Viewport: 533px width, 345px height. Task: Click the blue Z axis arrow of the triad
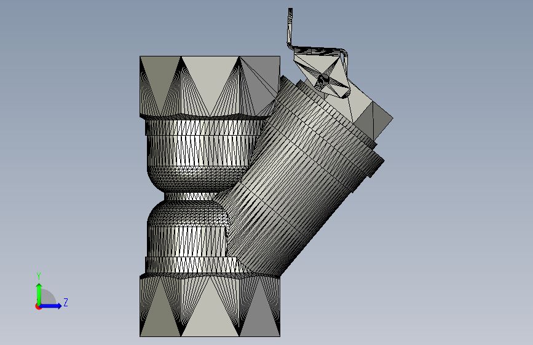[51, 306]
